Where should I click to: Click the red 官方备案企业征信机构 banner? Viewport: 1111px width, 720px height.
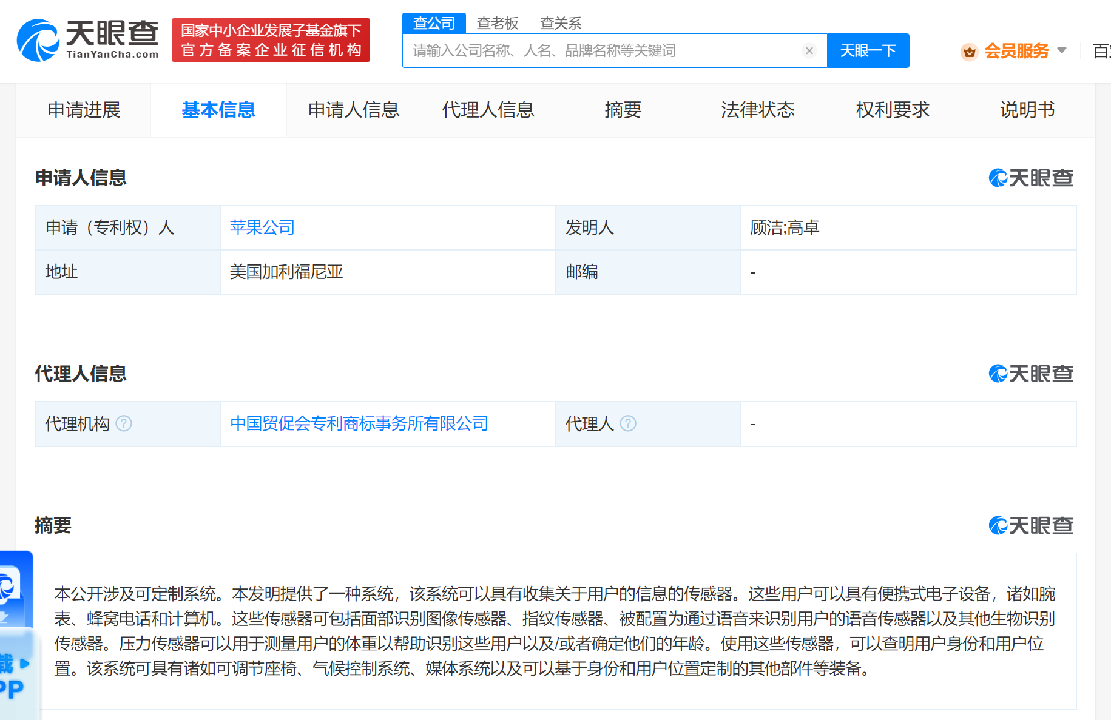(271, 40)
